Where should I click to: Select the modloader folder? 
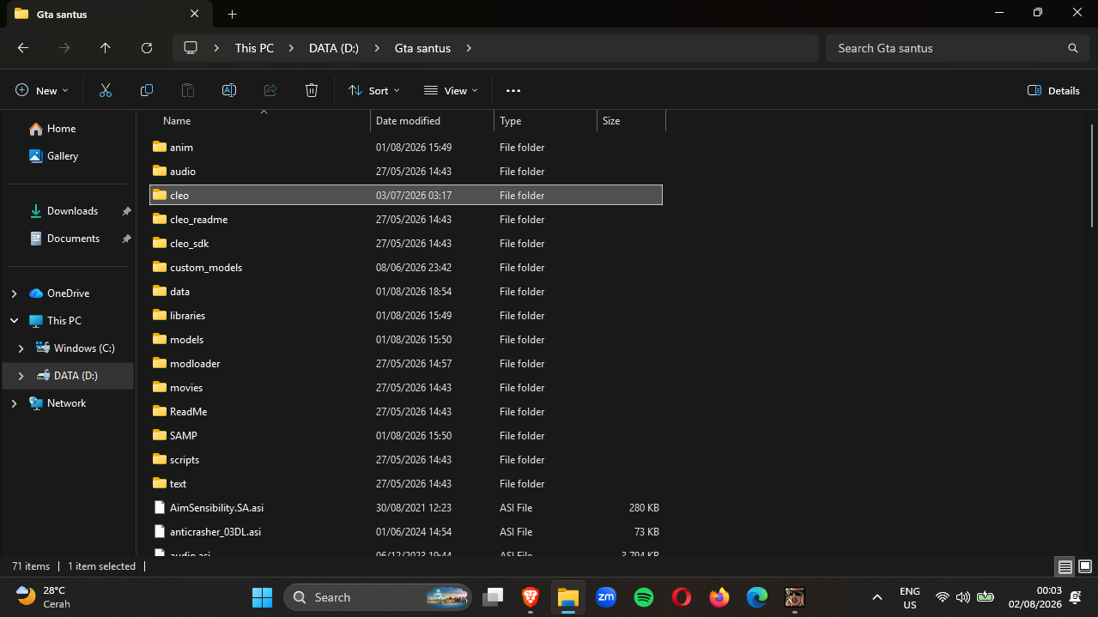pyautogui.click(x=406, y=364)
